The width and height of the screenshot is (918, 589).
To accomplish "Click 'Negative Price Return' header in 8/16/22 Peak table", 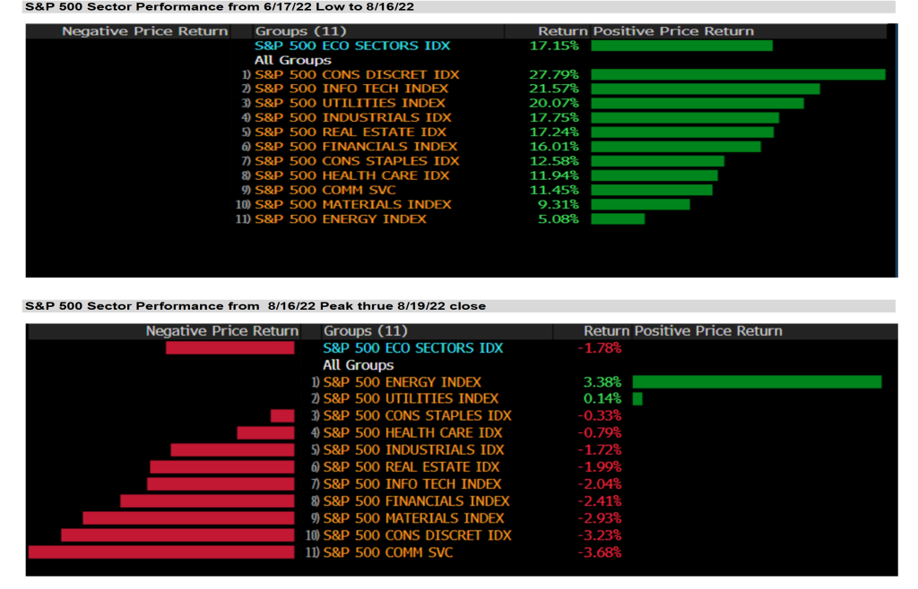I will (222, 330).
